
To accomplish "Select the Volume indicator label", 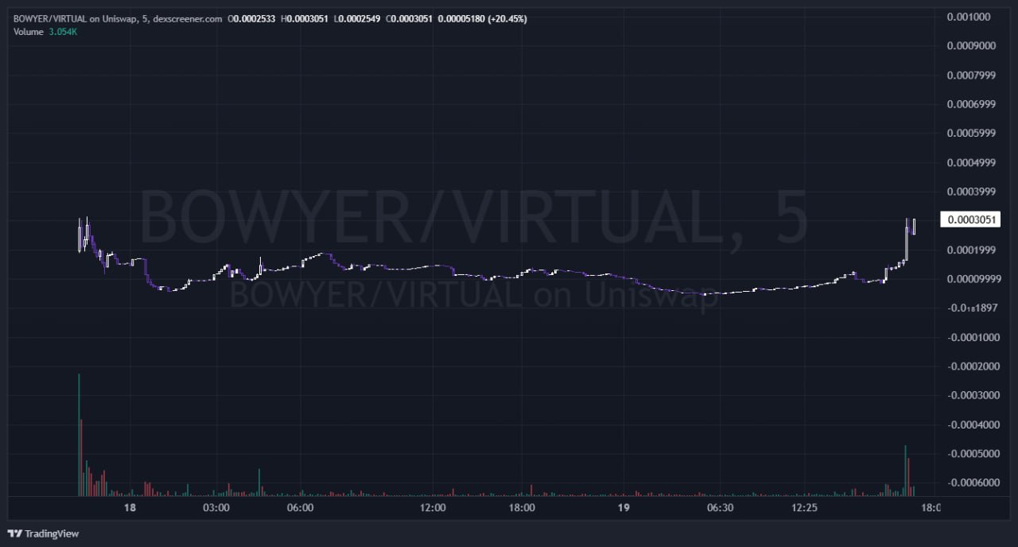I will [29, 31].
